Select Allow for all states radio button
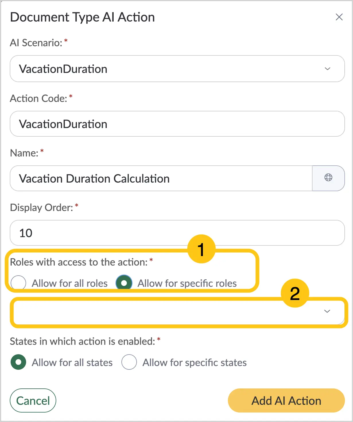The image size is (353, 422). [18, 362]
